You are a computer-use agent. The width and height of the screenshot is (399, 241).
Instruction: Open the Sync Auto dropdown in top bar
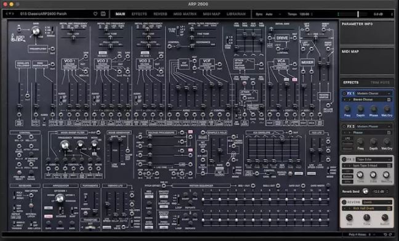click(x=273, y=14)
